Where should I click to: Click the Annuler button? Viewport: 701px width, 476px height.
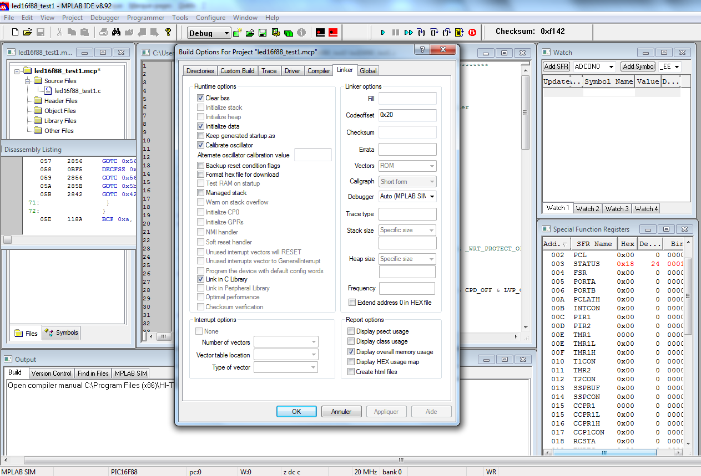[341, 412]
